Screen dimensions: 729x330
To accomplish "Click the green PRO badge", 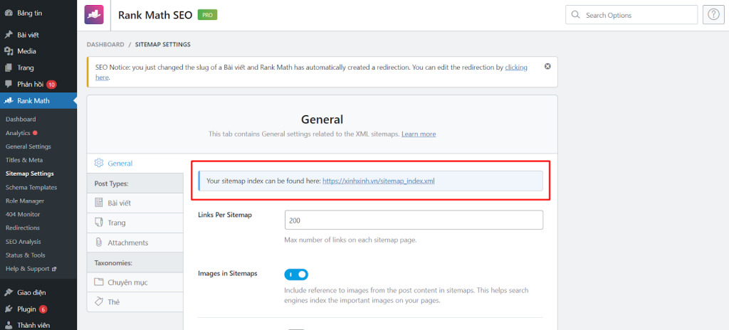I will [x=207, y=15].
